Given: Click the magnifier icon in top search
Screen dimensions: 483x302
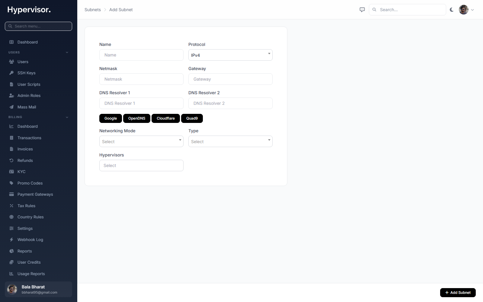Looking at the screenshot, I should (x=374, y=10).
